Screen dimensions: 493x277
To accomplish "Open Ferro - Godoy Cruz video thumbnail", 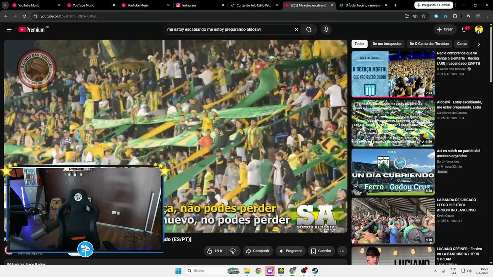I will pos(393,172).
